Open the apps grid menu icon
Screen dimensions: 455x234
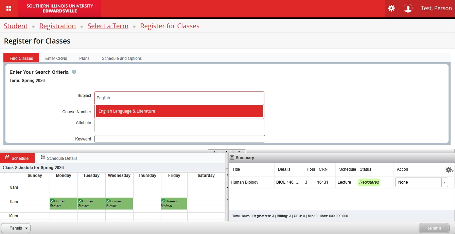pyautogui.click(x=9, y=9)
